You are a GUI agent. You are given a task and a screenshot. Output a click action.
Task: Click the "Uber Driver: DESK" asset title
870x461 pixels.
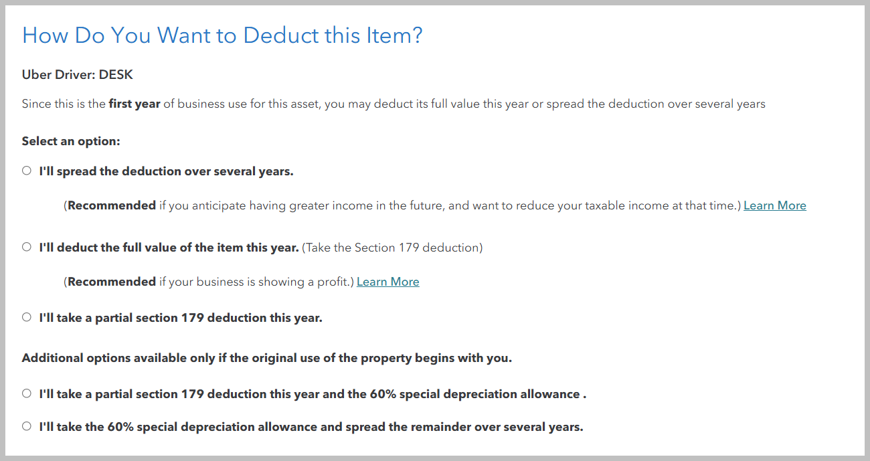[78, 75]
